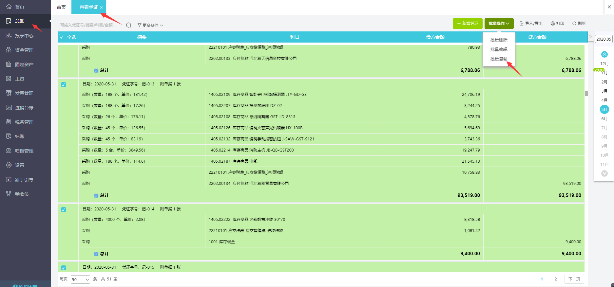Click the voucher search input field

coord(91,25)
